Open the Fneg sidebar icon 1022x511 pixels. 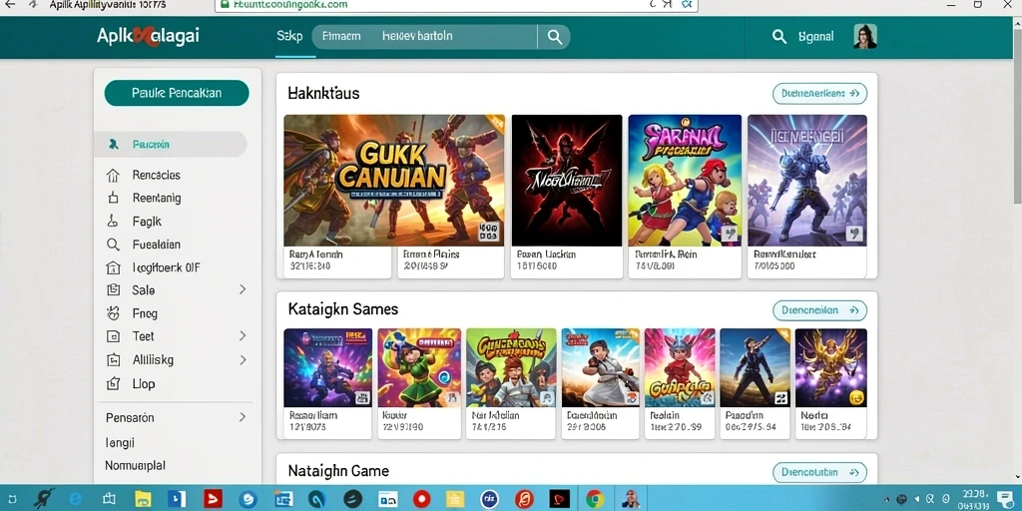113,312
